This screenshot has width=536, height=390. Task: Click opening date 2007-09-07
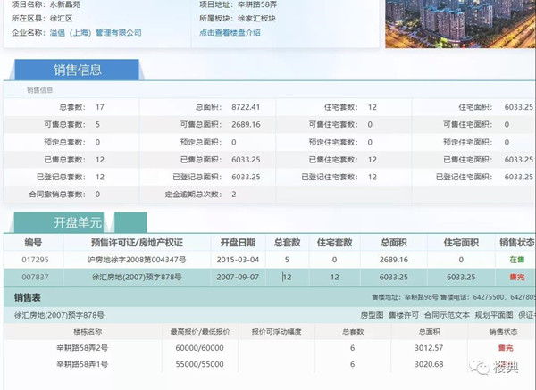[238, 277]
